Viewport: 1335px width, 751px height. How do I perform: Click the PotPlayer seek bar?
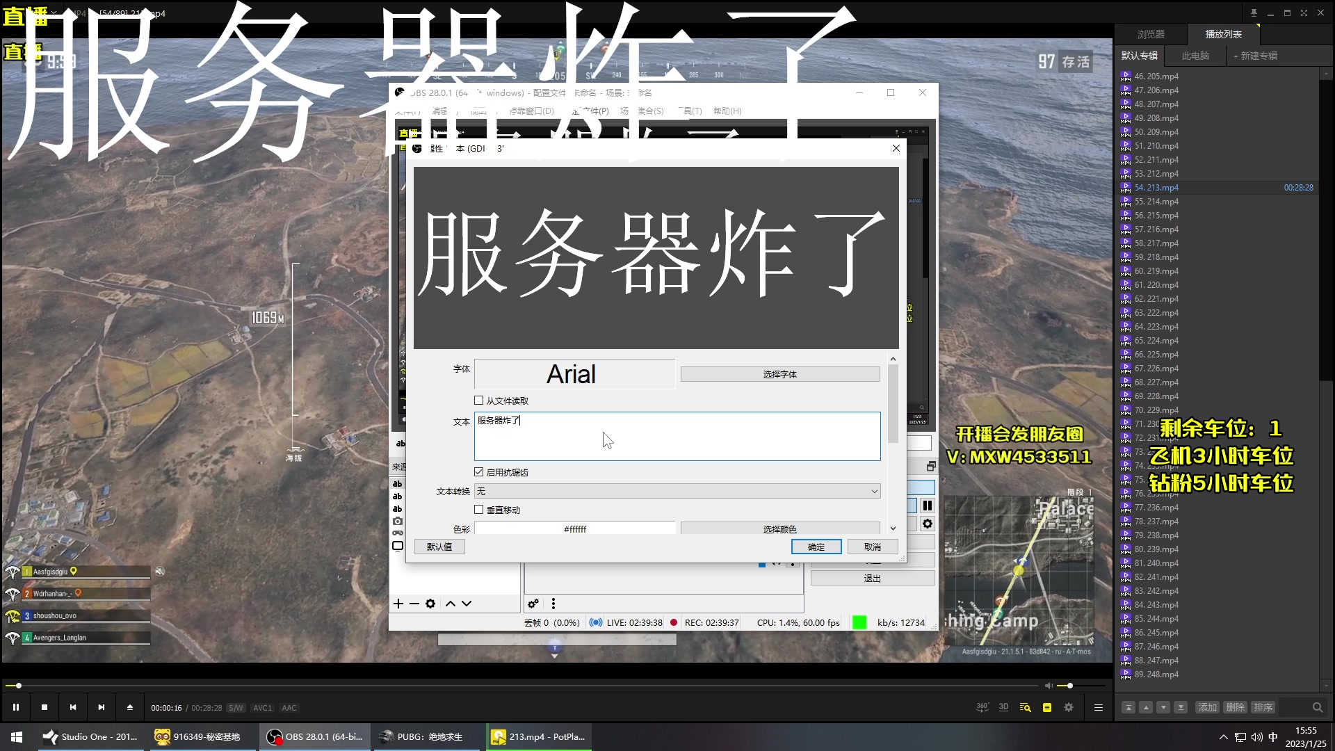(521, 686)
